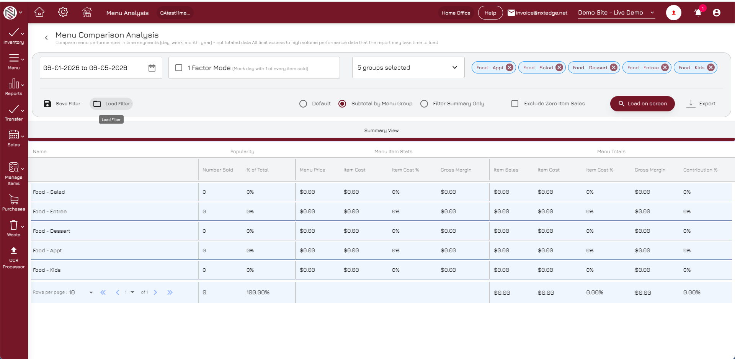Click the Food - Entree row name

coord(50,211)
